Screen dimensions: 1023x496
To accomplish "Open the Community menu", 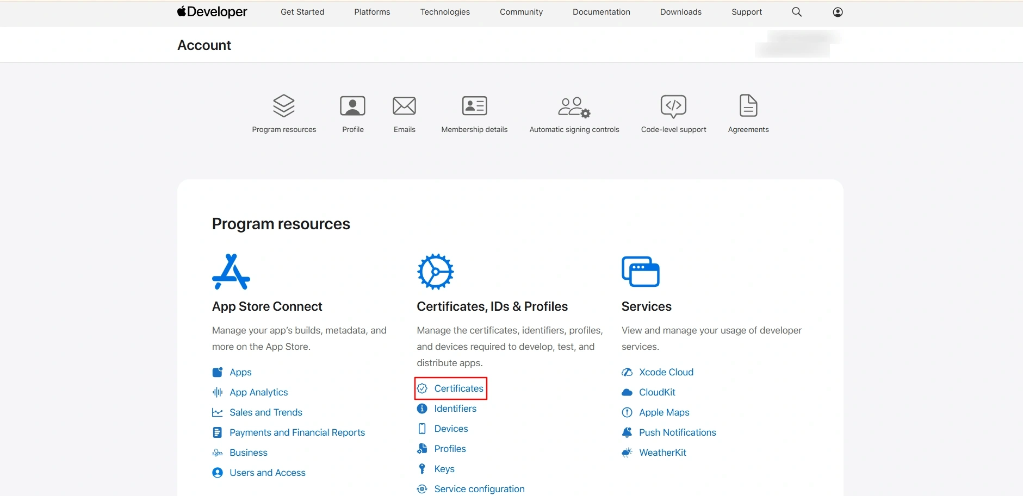I will pyautogui.click(x=521, y=12).
